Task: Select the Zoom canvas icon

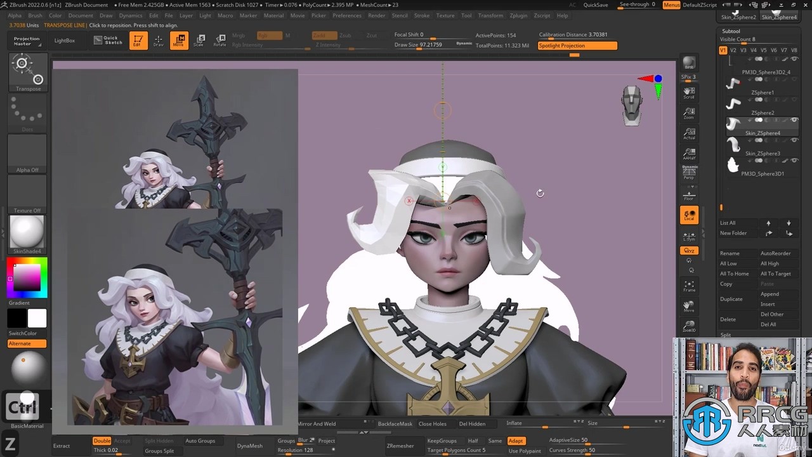Action: [x=689, y=114]
